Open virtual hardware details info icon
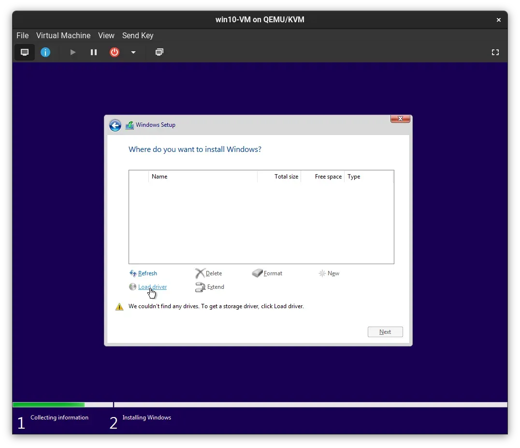 coord(45,52)
